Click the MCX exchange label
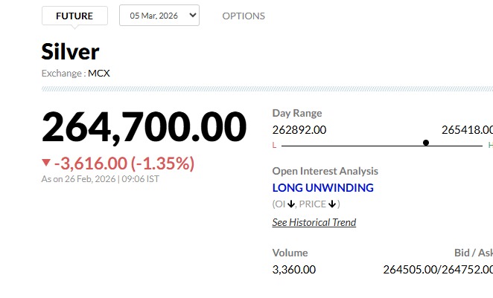The width and height of the screenshot is (493, 298). click(99, 73)
